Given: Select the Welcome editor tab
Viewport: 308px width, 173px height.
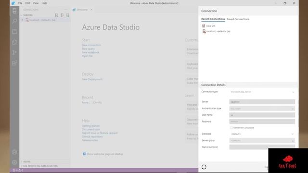Looking at the screenshot, I should pyautogui.click(x=82, y=10).
